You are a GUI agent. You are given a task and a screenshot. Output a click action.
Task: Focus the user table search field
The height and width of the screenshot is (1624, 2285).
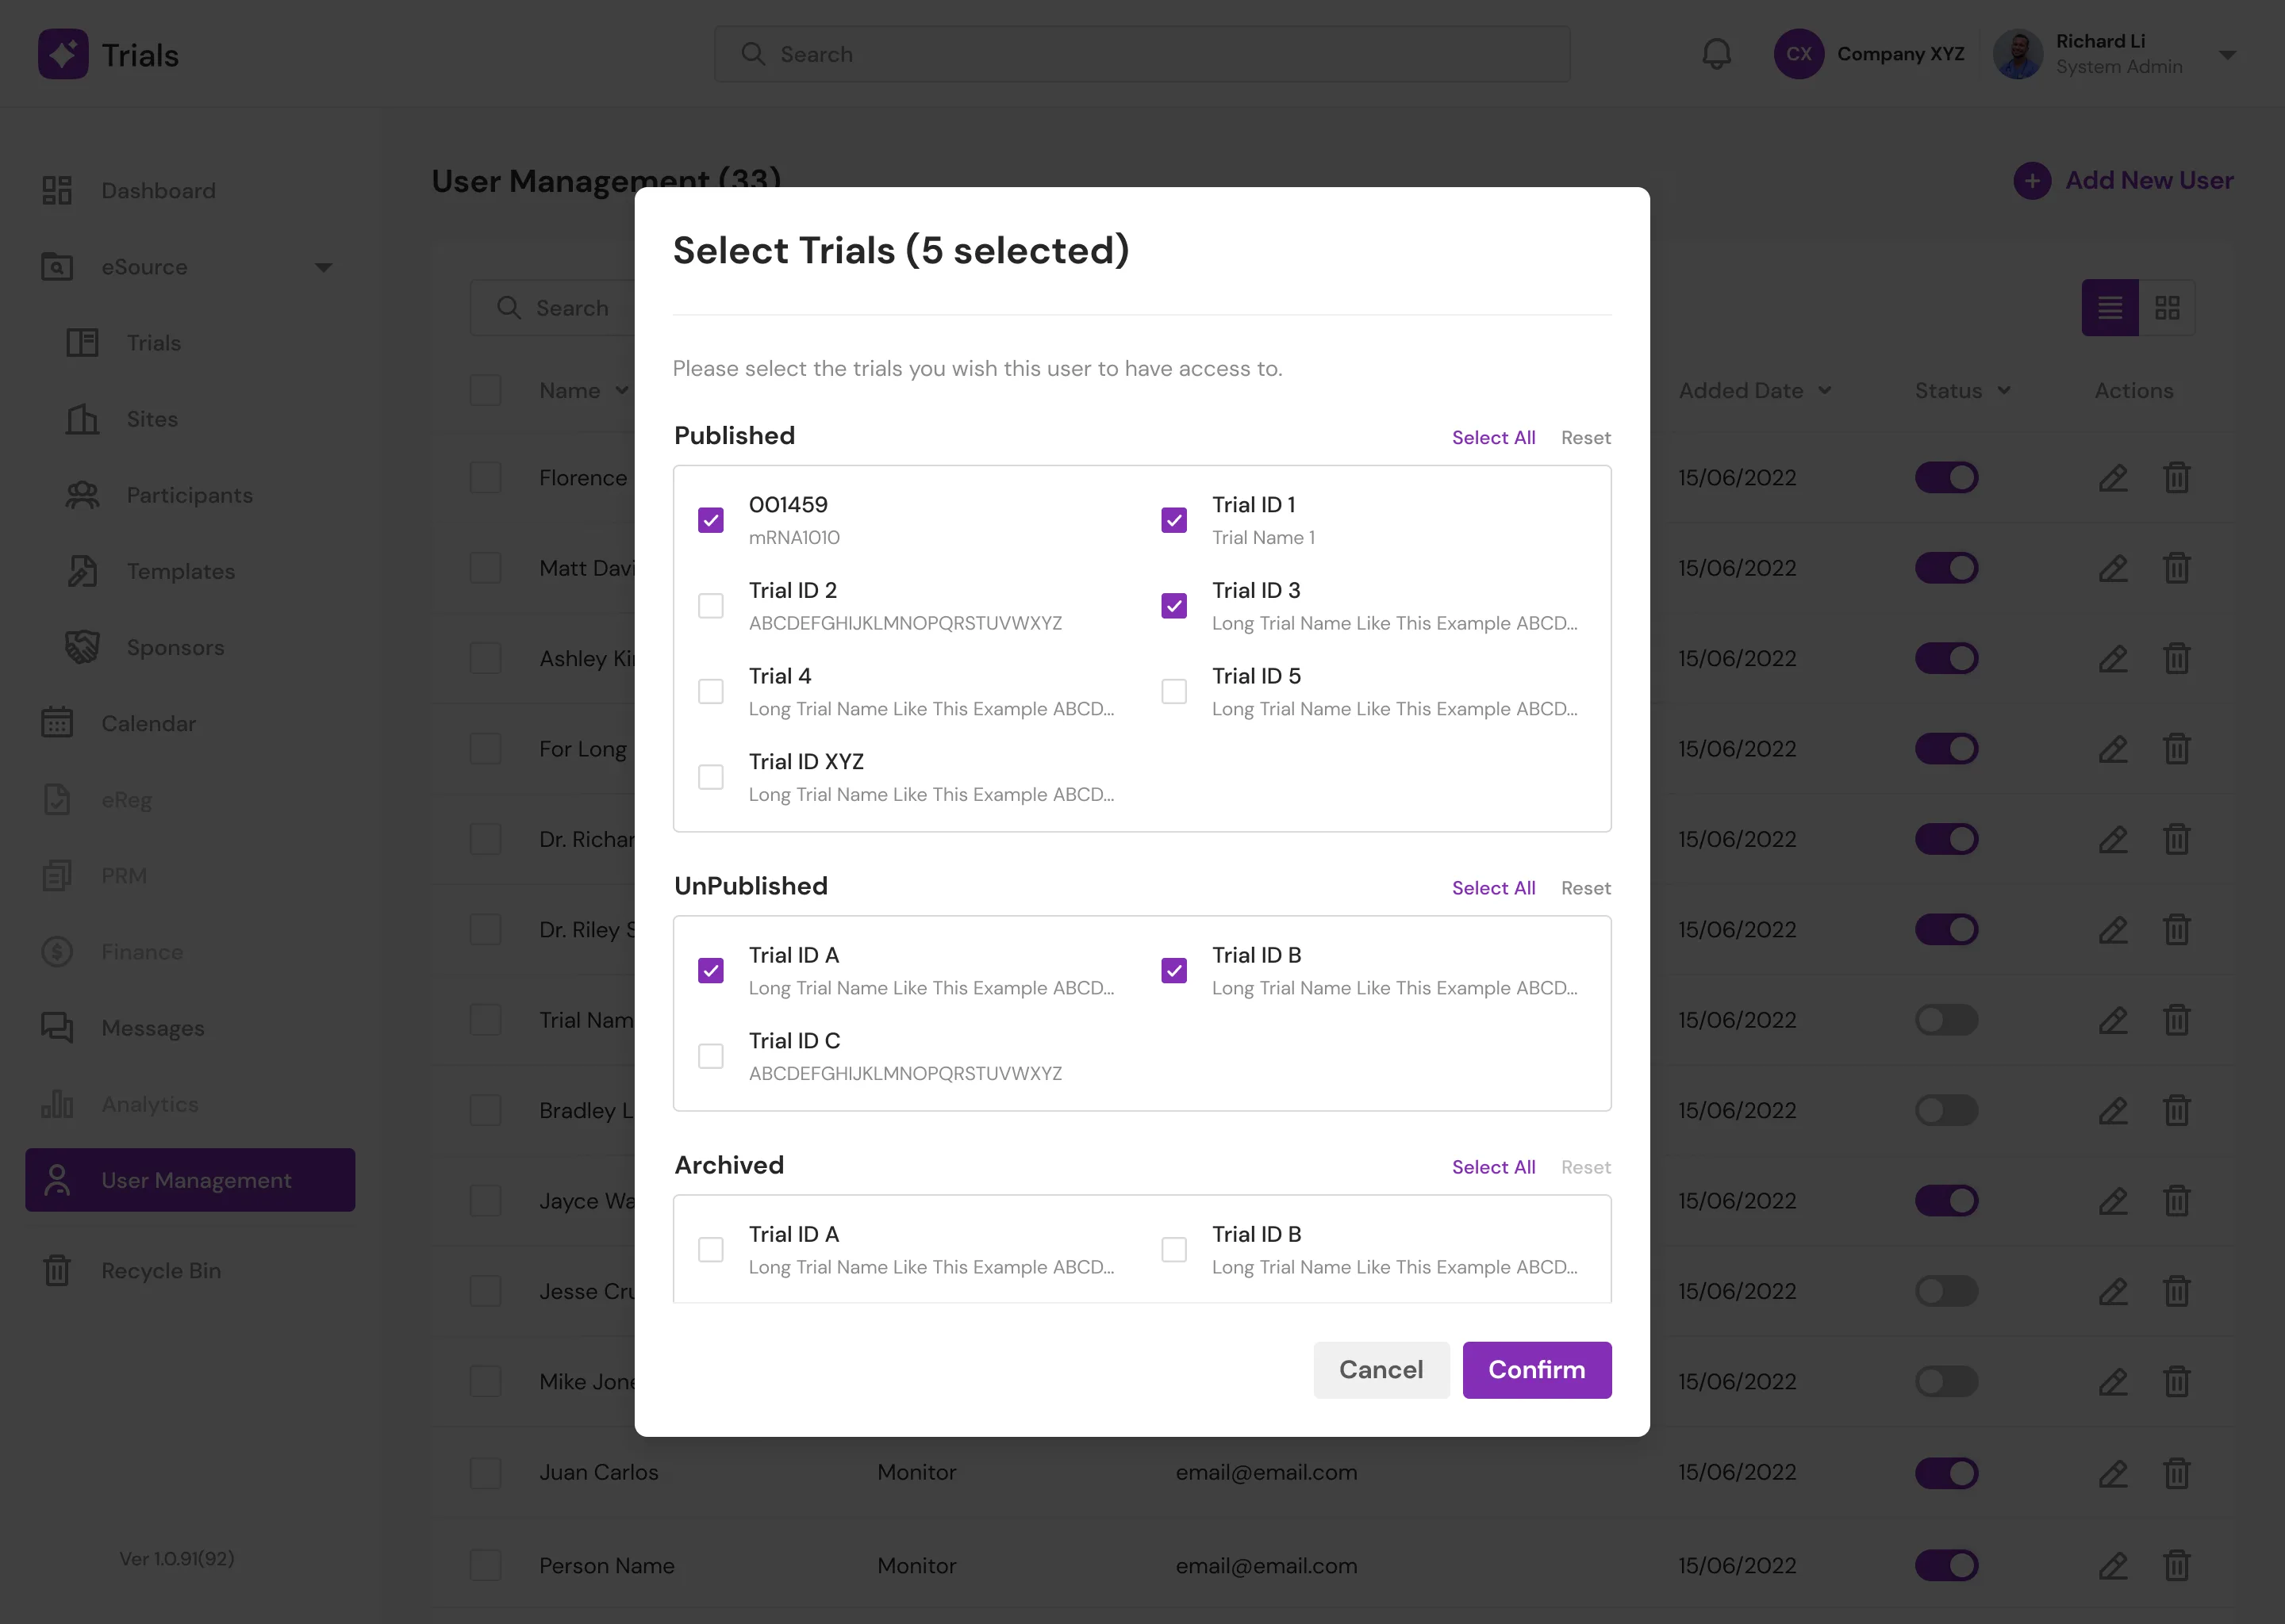[x=553, y=308]
